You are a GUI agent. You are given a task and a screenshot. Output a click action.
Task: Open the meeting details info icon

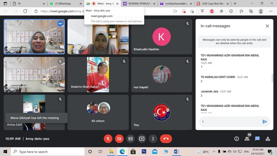pyautogui.click(x=237, y=139)
